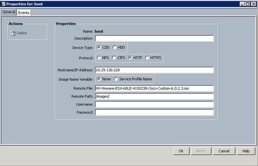The image size is (258, 166).
Task: Click the Delete trash icon in Actions
Action: coord(13,33)
